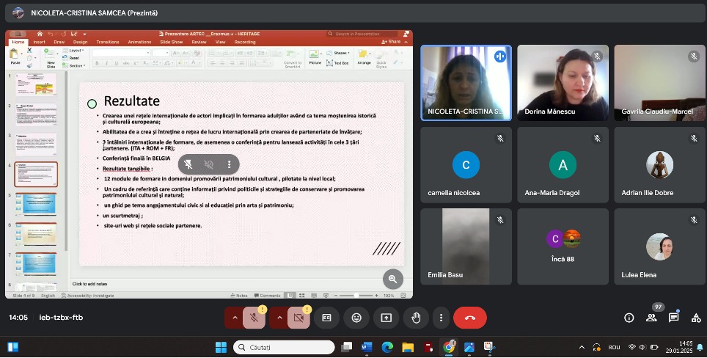
Task: Open the meeting details info icon
Action: (629, 318)
